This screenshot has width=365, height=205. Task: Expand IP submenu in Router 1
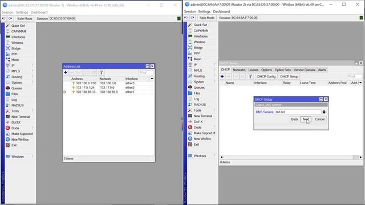point(33,65)
